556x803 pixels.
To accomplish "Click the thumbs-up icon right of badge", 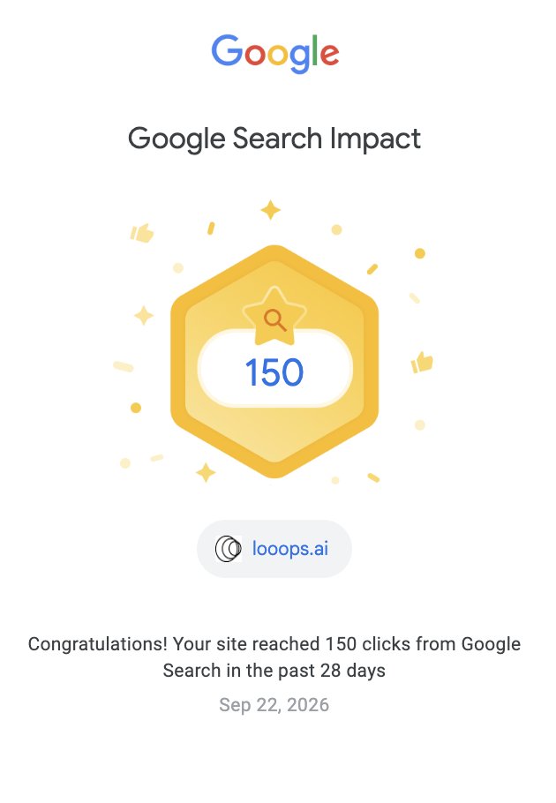I will pyautogui.click(x=422, y=362).
